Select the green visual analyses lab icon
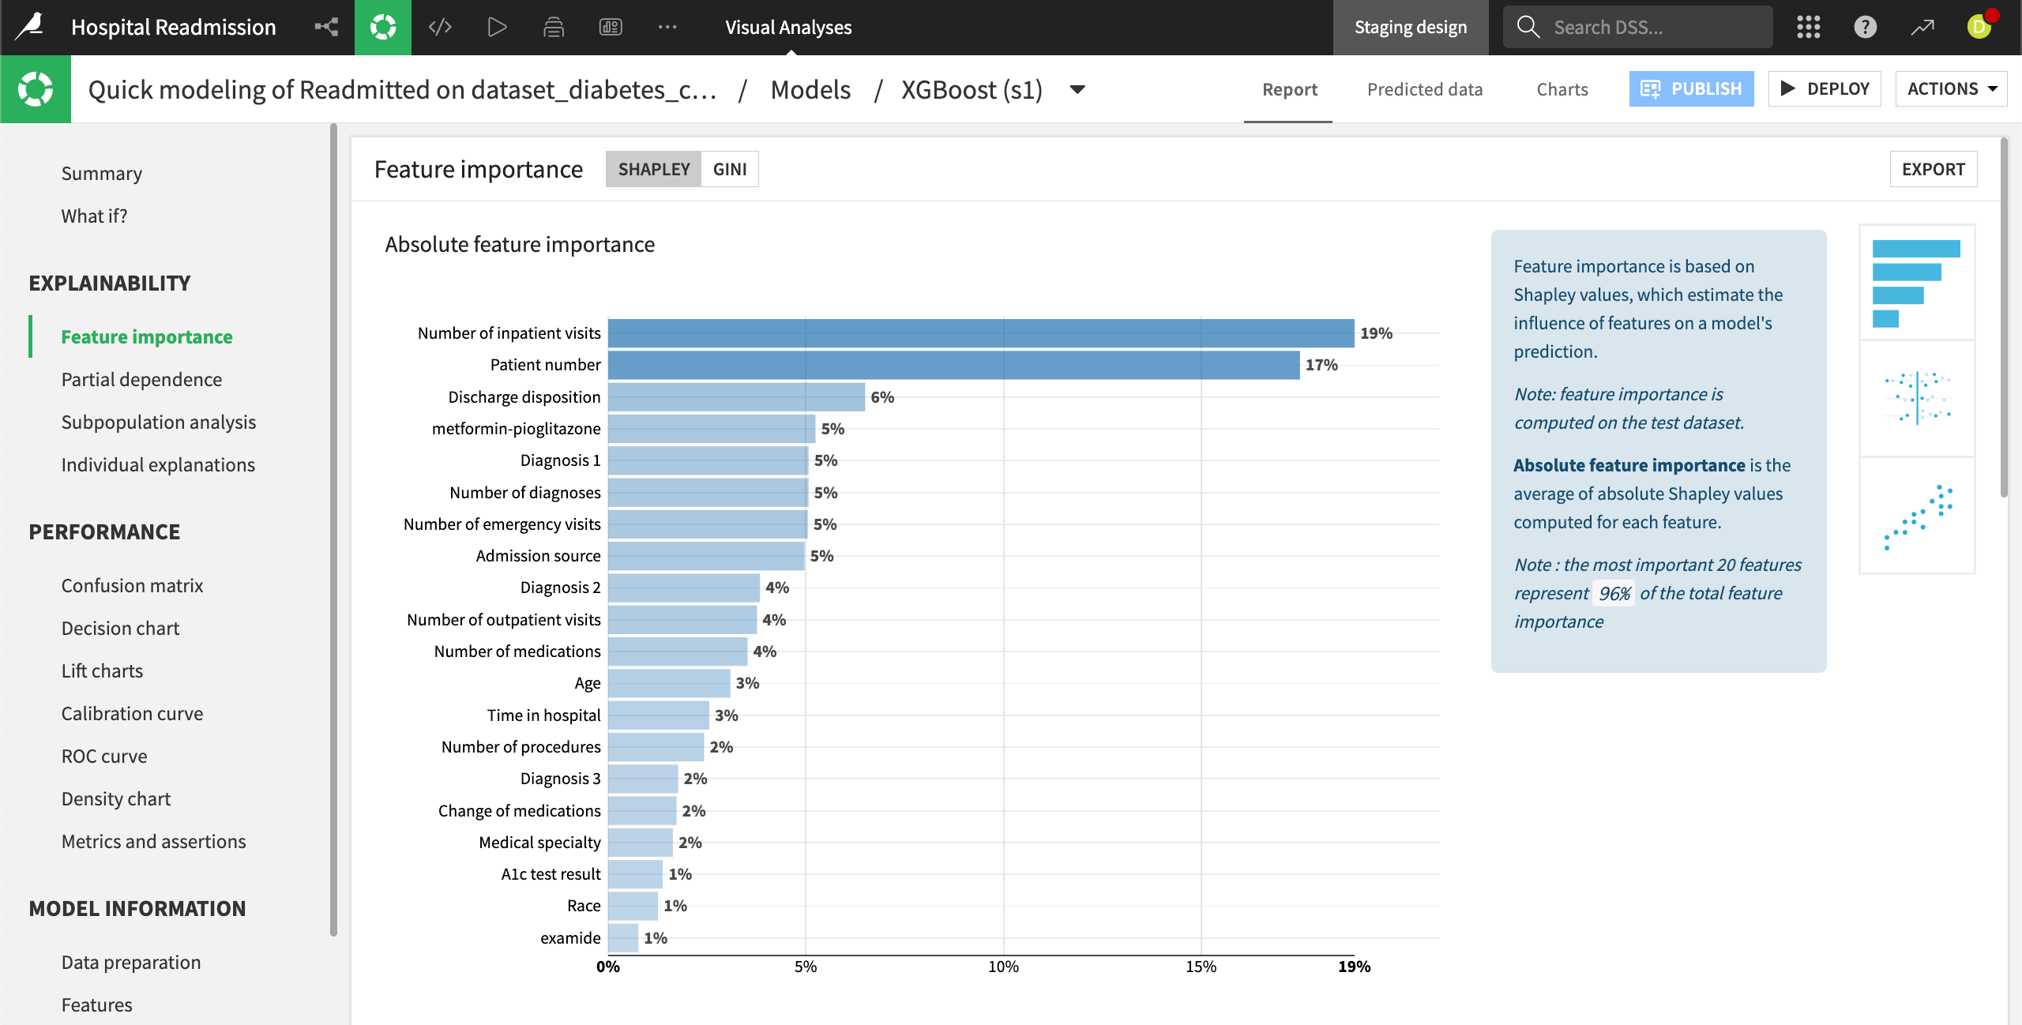Viewport: 2022px width, 1025px height. pyautogui.click(x=383, y=26)
